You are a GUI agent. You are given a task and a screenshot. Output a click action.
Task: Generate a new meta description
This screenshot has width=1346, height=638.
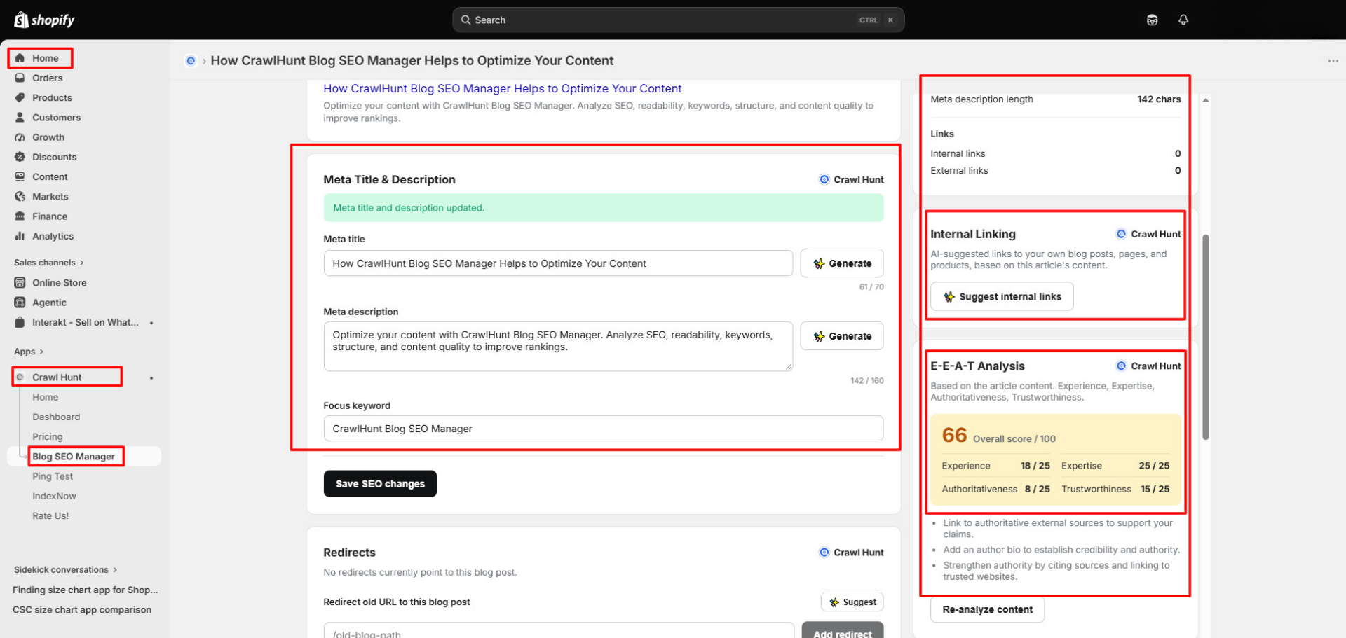pos(842,336)
